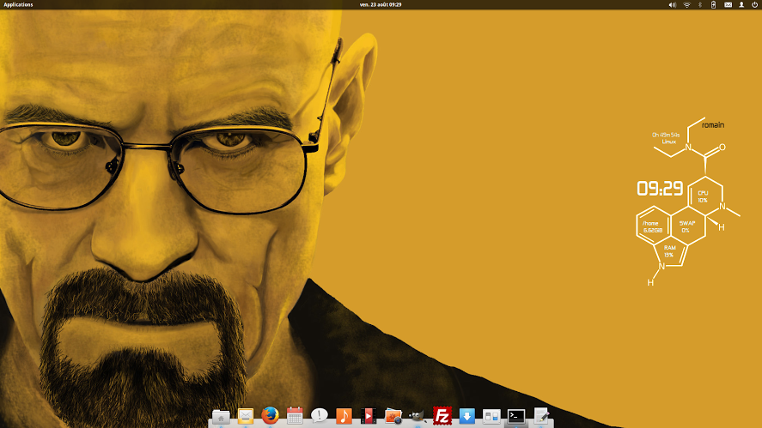Launch the Scratch text editor from the dock

tap(541, 416)
